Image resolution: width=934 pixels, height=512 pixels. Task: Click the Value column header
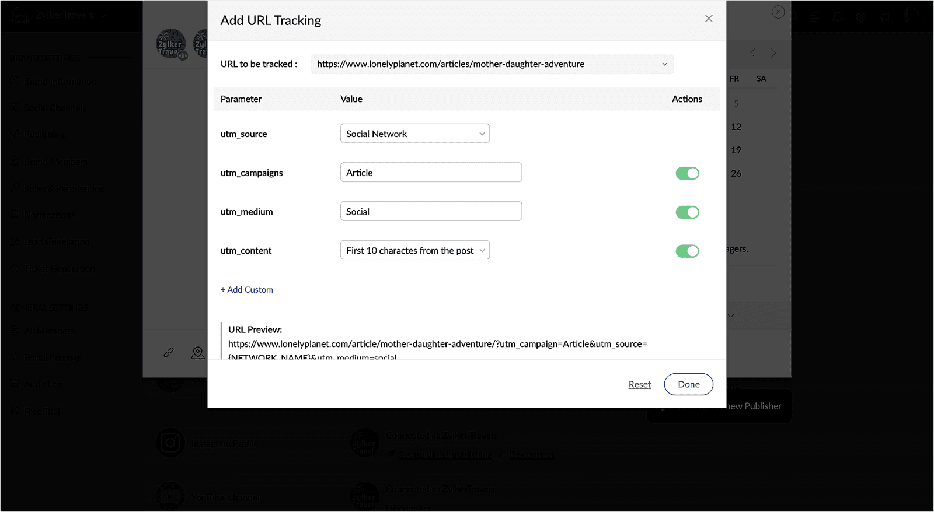point(351,99)
